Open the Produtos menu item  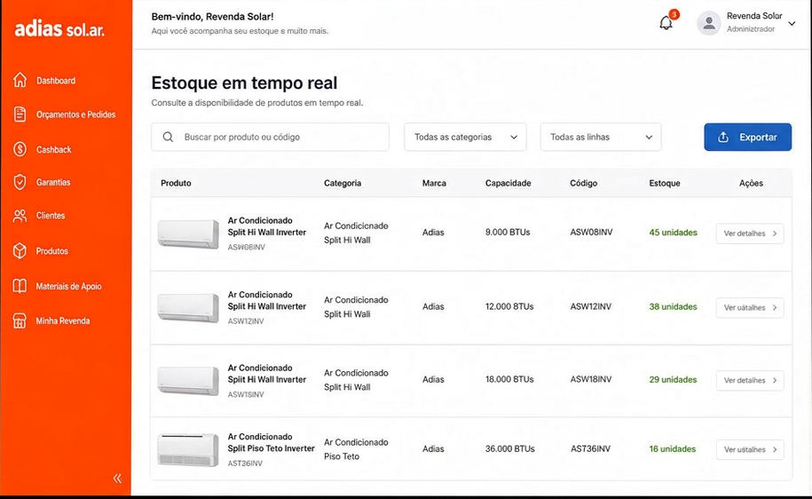(x=51, y=251)
